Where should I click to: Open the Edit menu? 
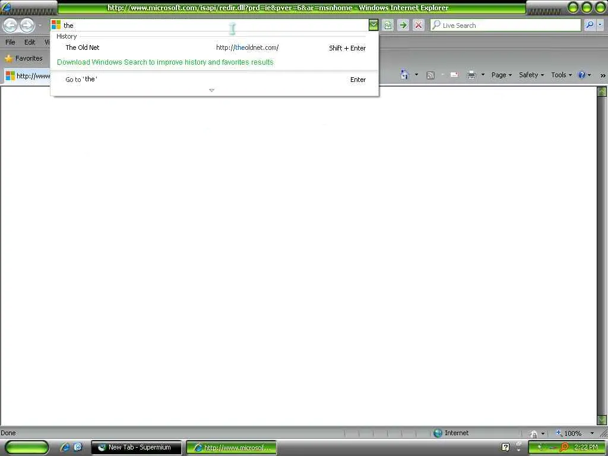click(x=30, y=42)
